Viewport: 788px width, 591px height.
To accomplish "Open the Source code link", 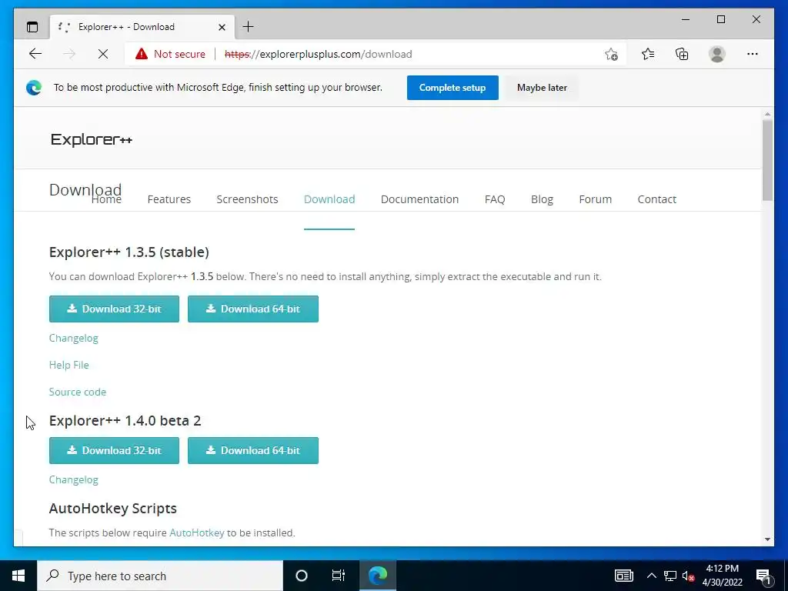I will 78,392.
